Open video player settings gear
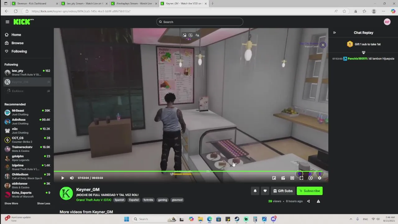The image size is (398, 224). (319, 178)
